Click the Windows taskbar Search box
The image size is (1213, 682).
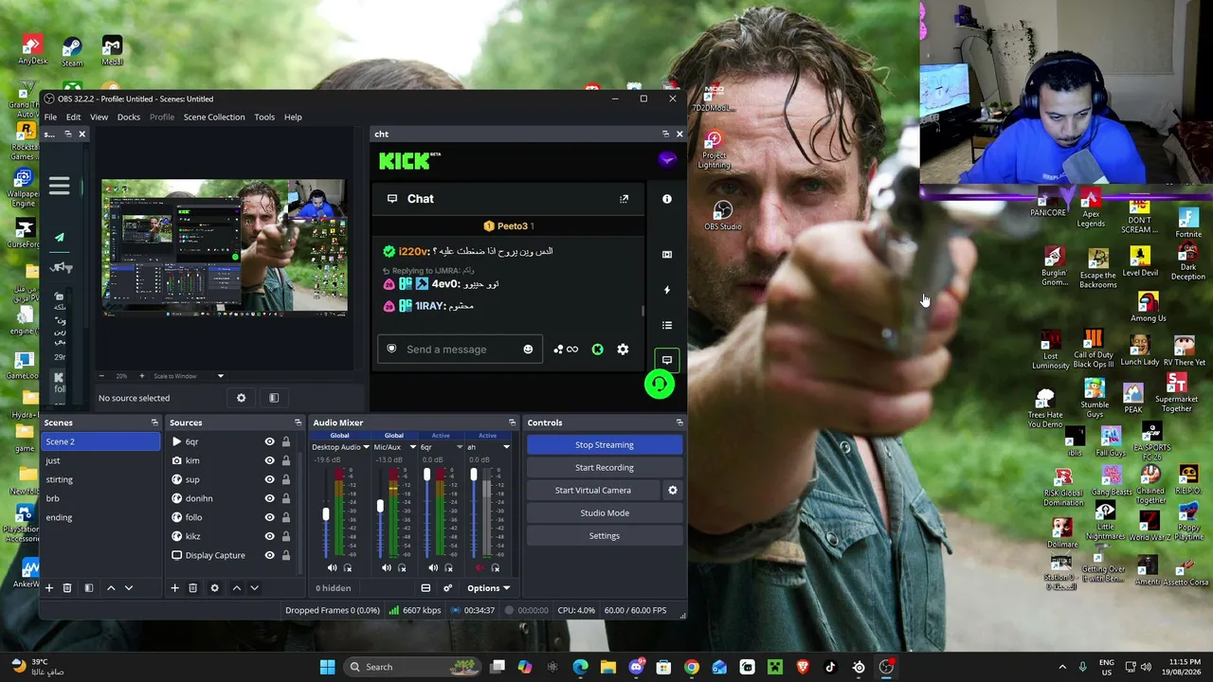(x=411, y=667)
